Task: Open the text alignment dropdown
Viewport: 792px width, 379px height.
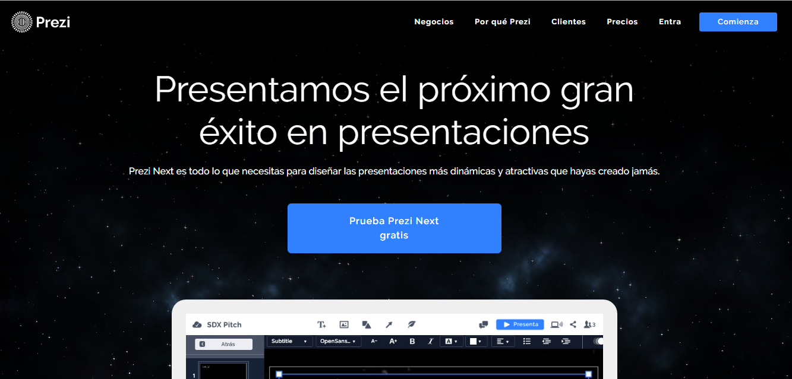Action: tap(503, 342)
